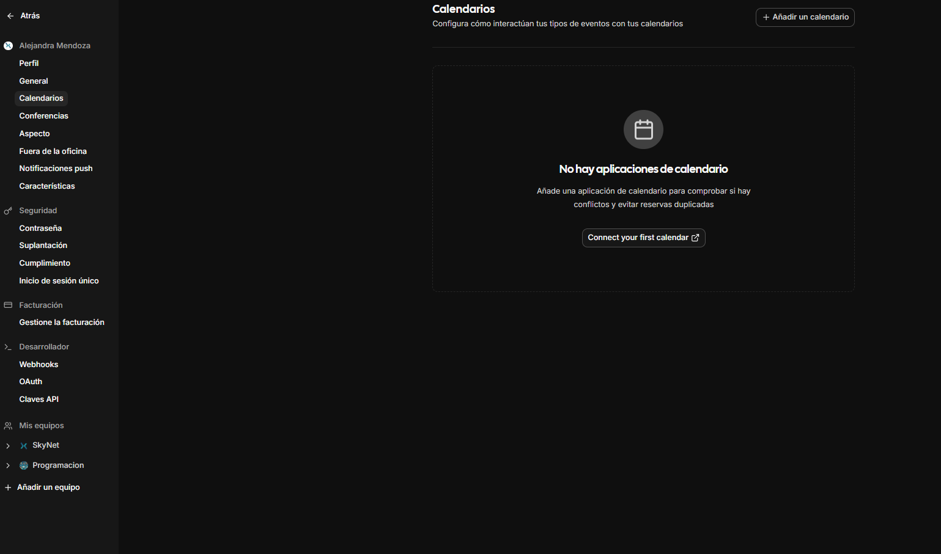
Task: Open Claves API settings
Action: tap(39, 399)
